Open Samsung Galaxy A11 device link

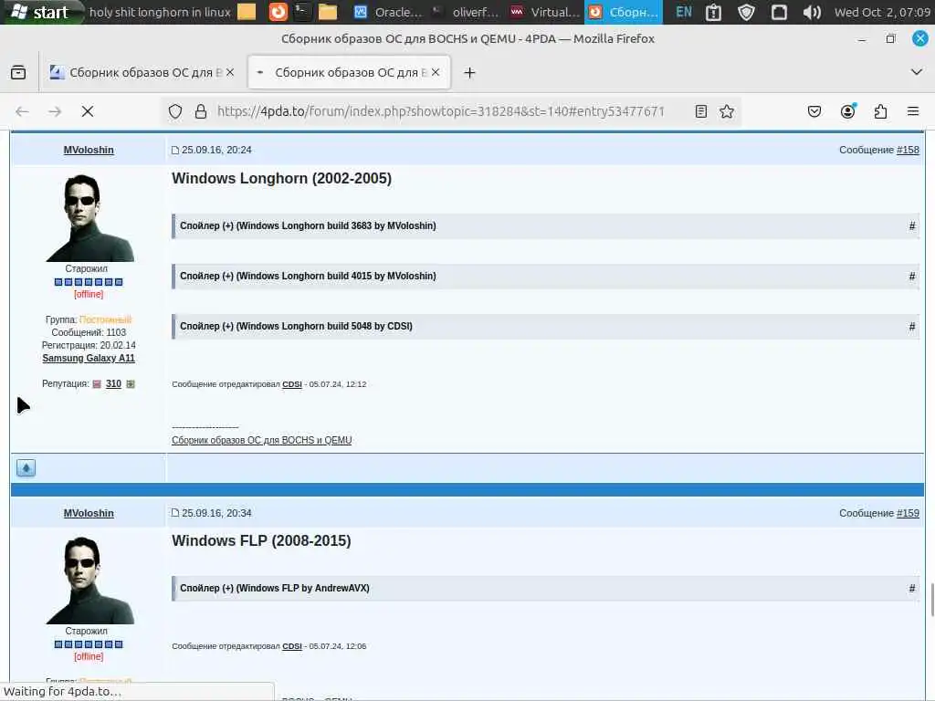point(89,358)
